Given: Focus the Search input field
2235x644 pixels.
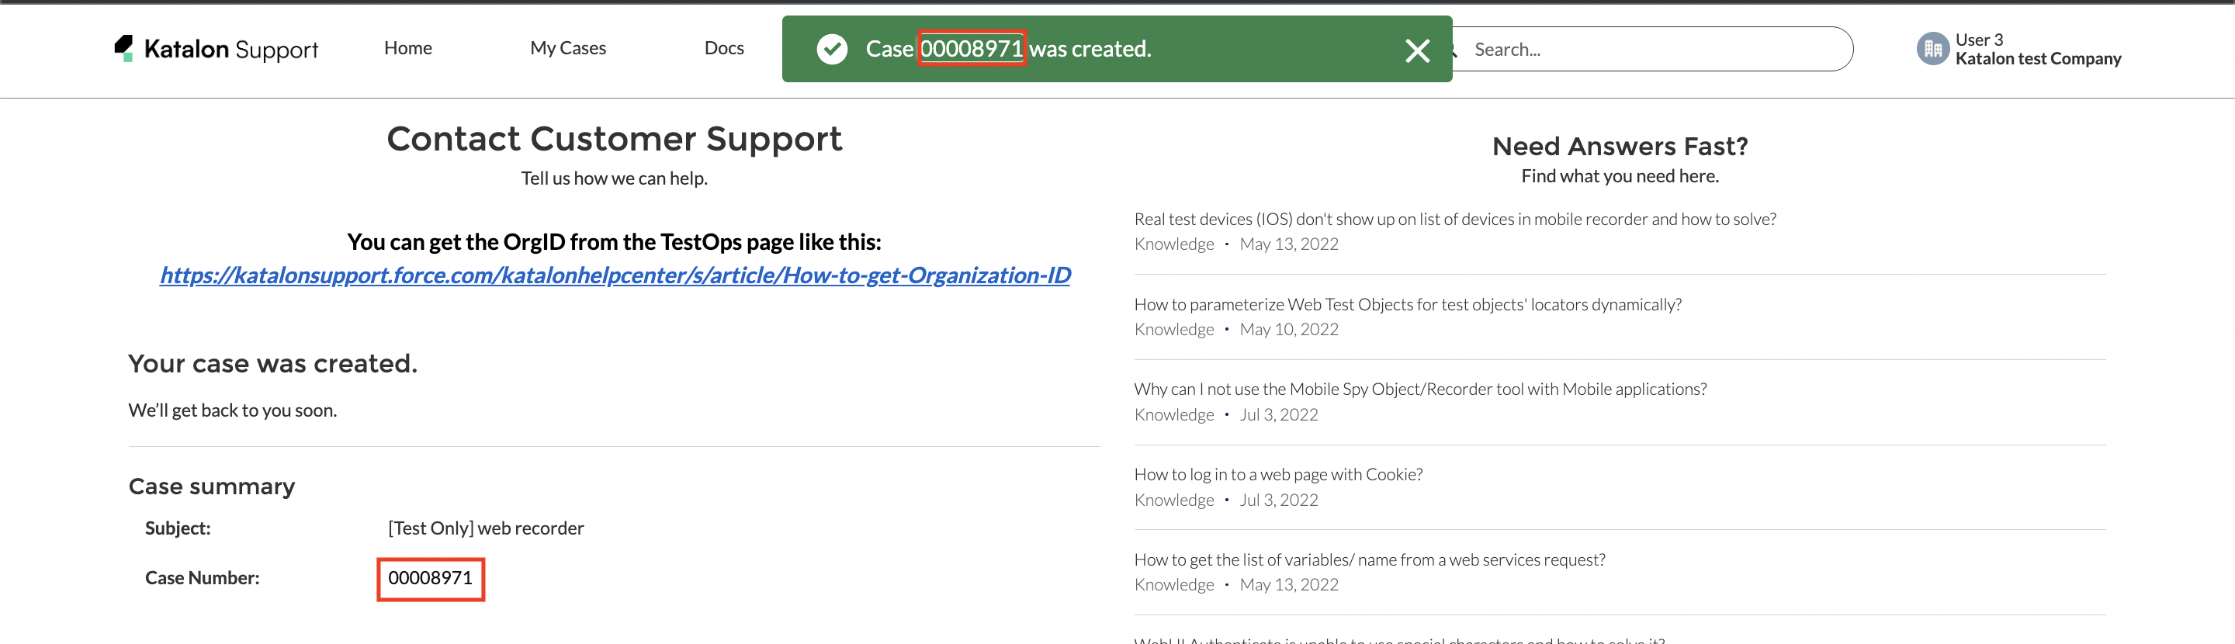Looking at the screenshot, I should pos(1648,50).
